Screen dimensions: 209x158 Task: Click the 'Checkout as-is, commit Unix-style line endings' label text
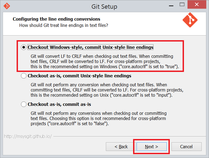(79, 76)
